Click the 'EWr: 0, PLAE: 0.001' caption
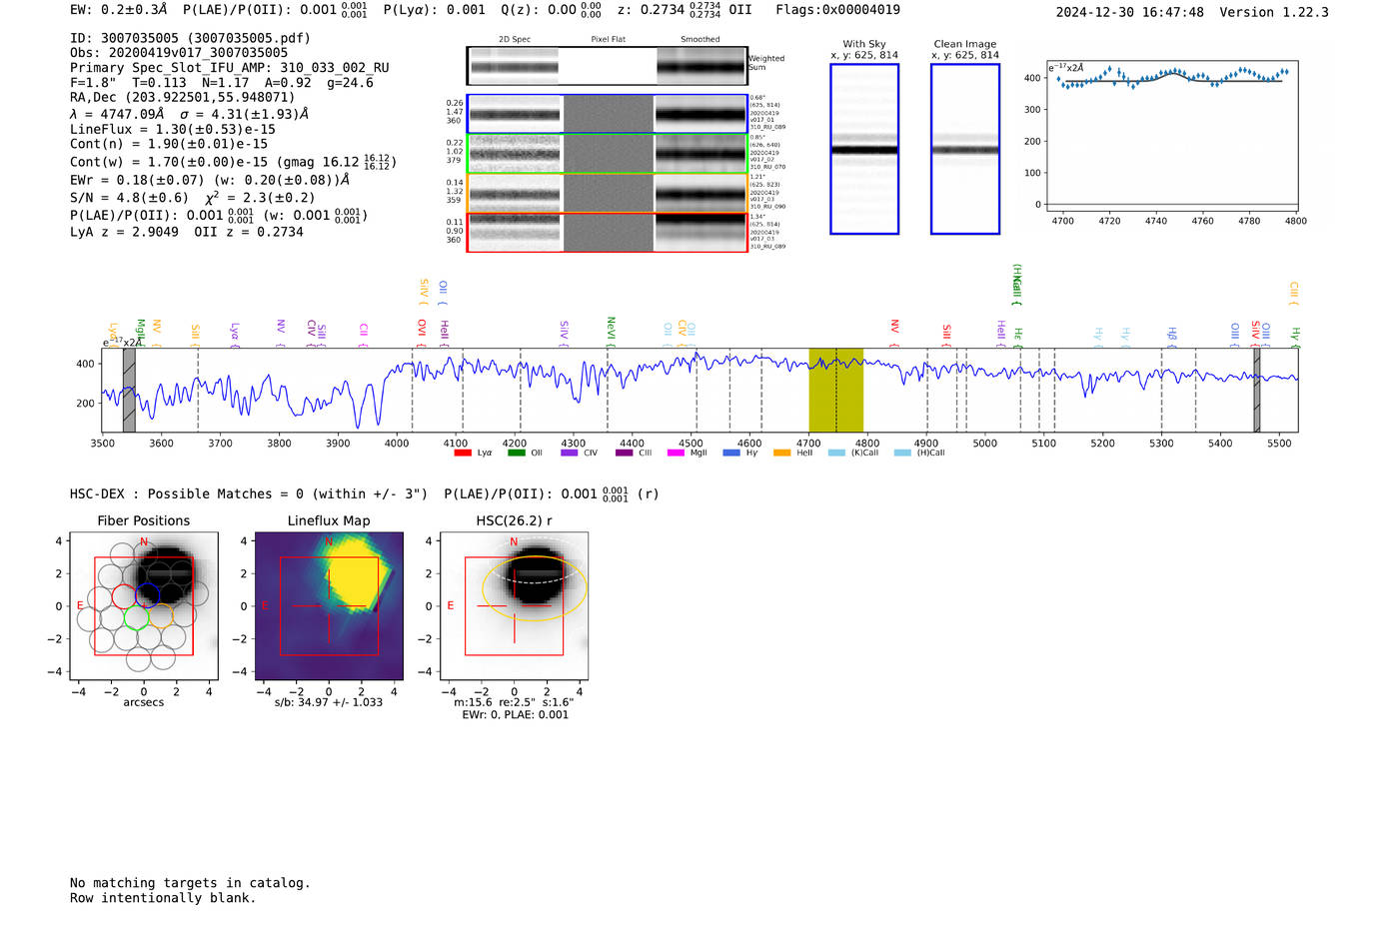 click(x=515, y=715)
